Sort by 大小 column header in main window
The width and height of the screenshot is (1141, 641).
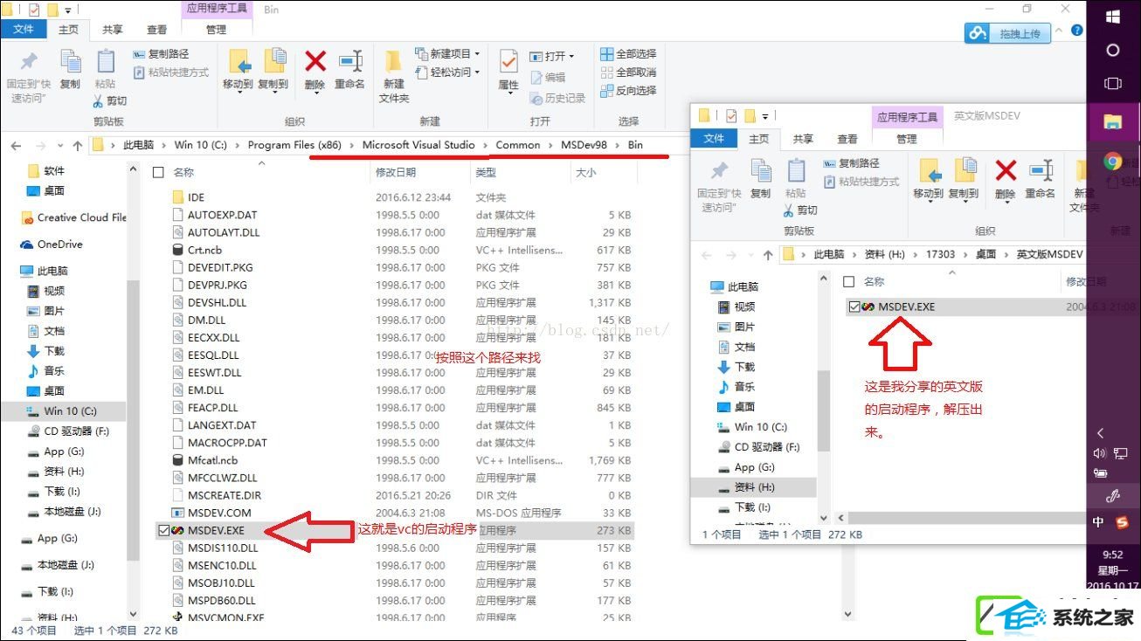585,173
